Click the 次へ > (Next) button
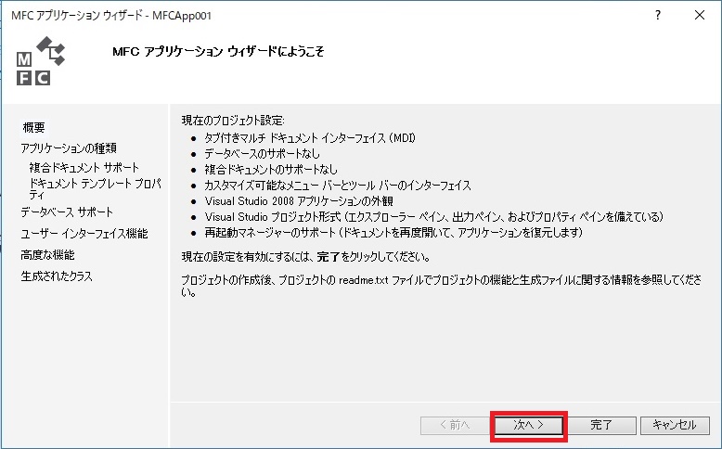 click(x=529, y=425)
